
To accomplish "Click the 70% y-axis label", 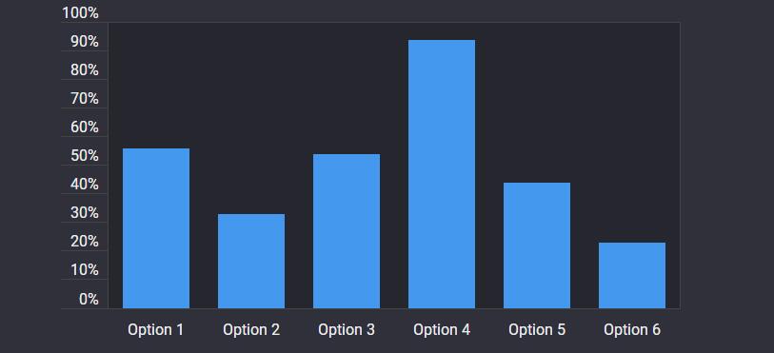I will click(x=85, y=99).
